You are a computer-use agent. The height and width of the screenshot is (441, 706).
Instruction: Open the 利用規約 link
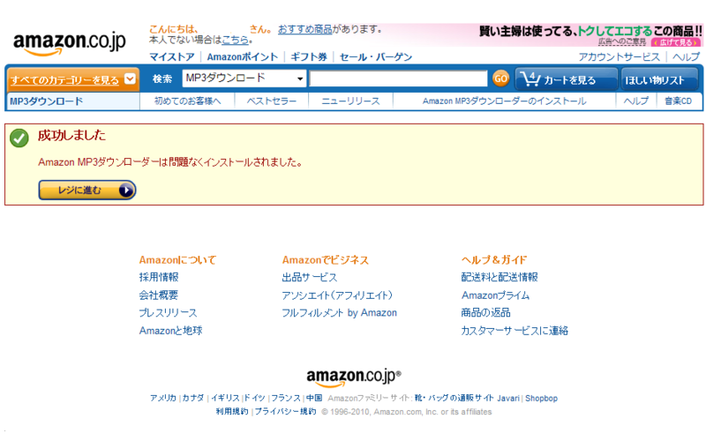tap(232, 411)
